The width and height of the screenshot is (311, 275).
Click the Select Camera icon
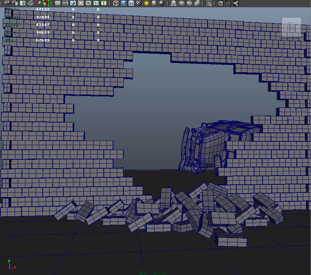click(7, 3)
